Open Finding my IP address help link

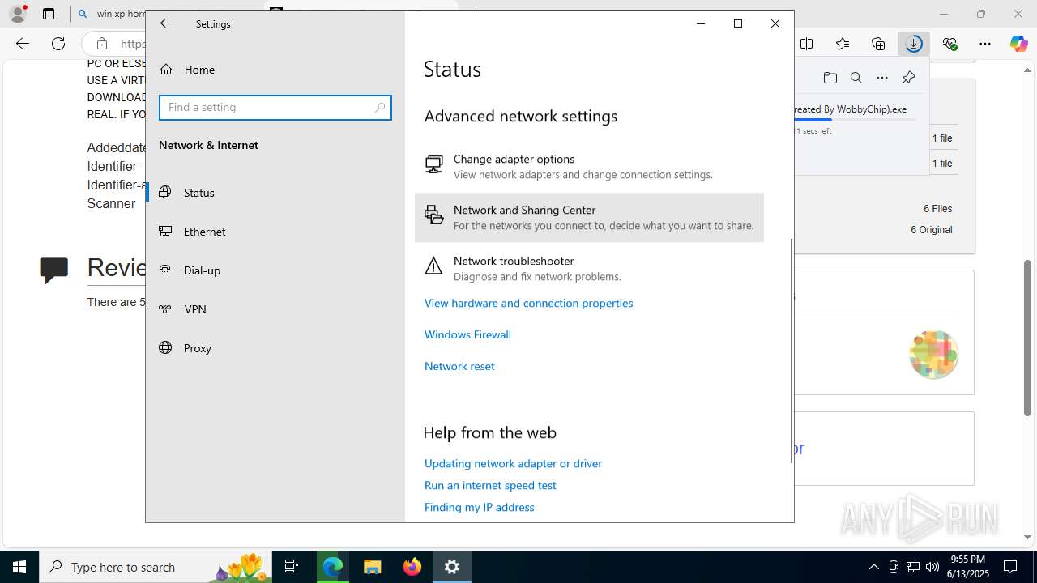pos(479,507)
